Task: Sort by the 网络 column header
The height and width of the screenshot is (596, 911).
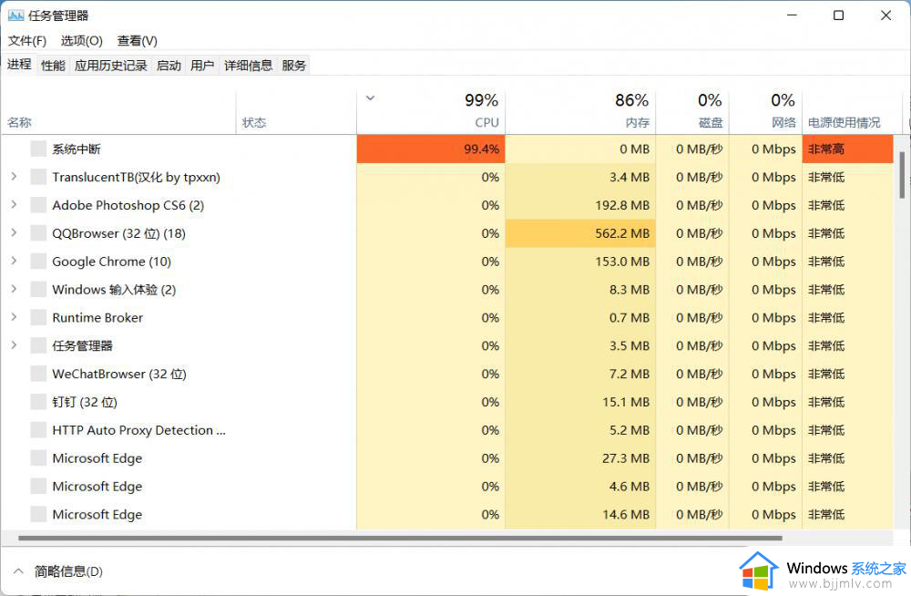Action: pos(766,113)
